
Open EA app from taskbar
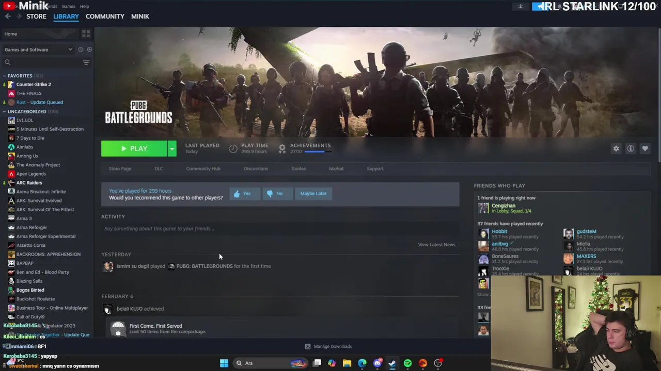423,363
